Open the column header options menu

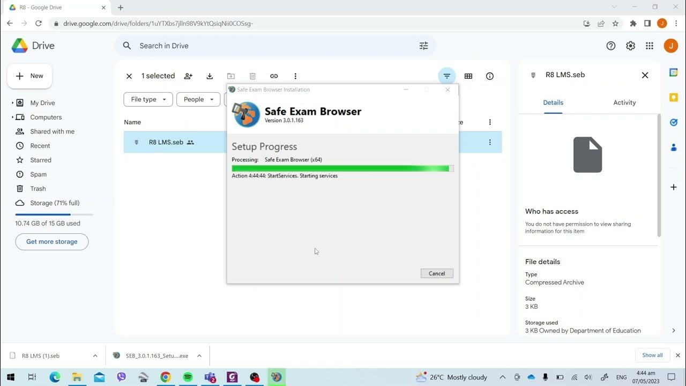tap(490, 122)
